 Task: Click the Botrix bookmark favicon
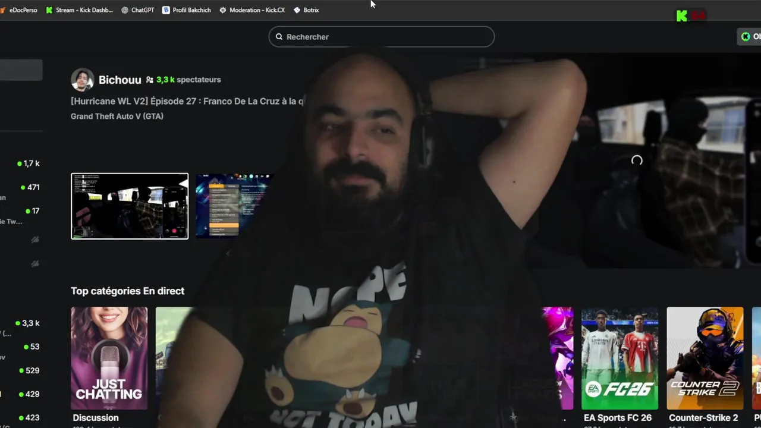[297, 10]
